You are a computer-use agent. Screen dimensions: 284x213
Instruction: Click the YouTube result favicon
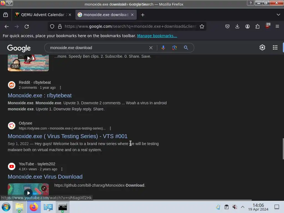point(12,166)
